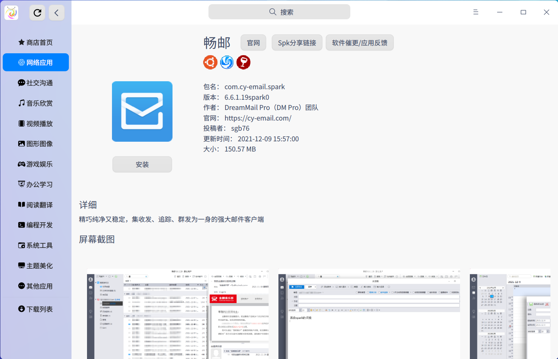
Task: Click the Ubuntu compatibility icon
Action: coord(210,62)
